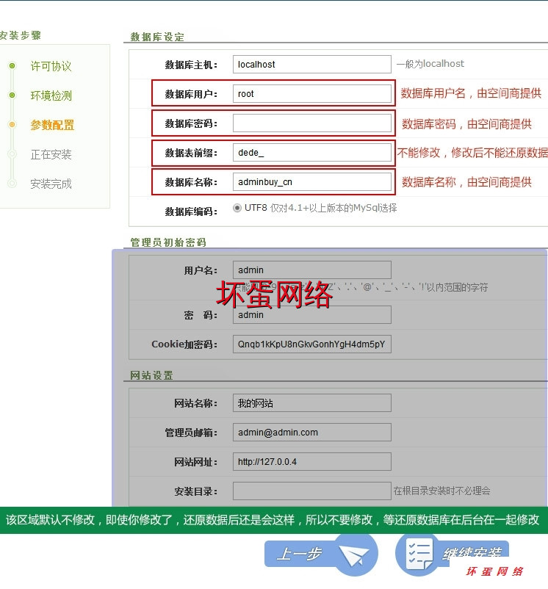This screenshot has height=589, width=548.
Task: Click the empty 安装目录 input field
Action: coord(311,491)
